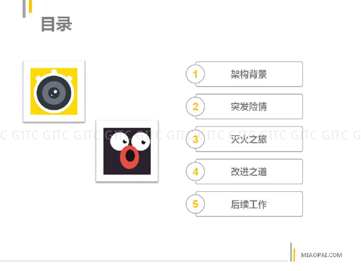This screenshot has width=361, height=271.
Task: Click the dark lens center of camera icon
Action: pyautogui.click(x=54, y=93)
